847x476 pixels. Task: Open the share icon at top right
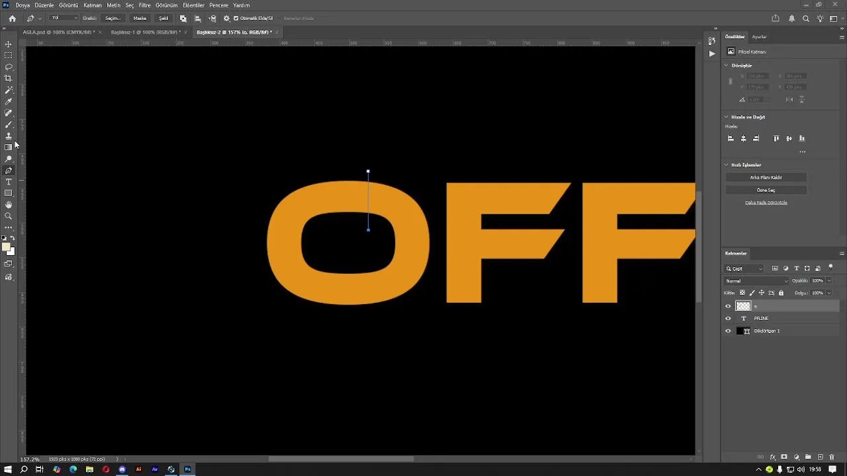776,19
